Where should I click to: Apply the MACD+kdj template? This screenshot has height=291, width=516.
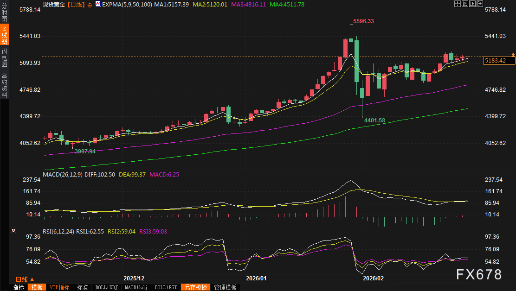click(x=136, y=287)
